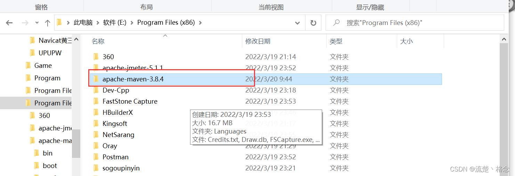
Task: Click apache-maven-3.8.4 folder name
Action: click(x=133, y=79)
